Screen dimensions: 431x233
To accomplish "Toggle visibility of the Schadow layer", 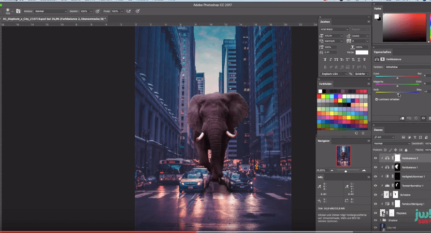I will point(376,194).
